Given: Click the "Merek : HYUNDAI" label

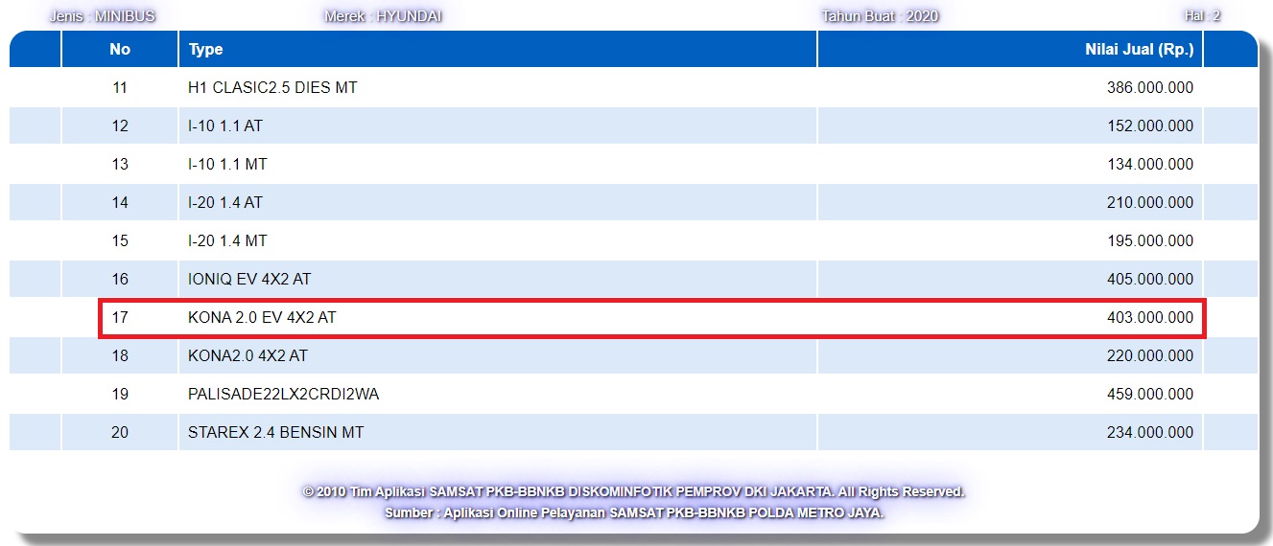Looking at the screenshot, I should (384, 16).
